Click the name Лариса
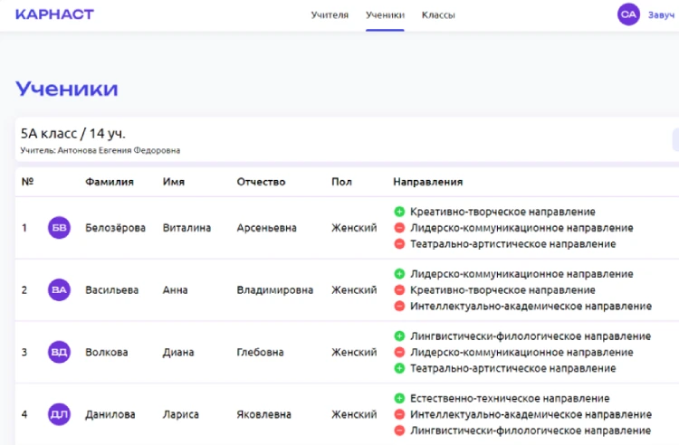This screenshot has width=679, height=445. coord(180,414)
